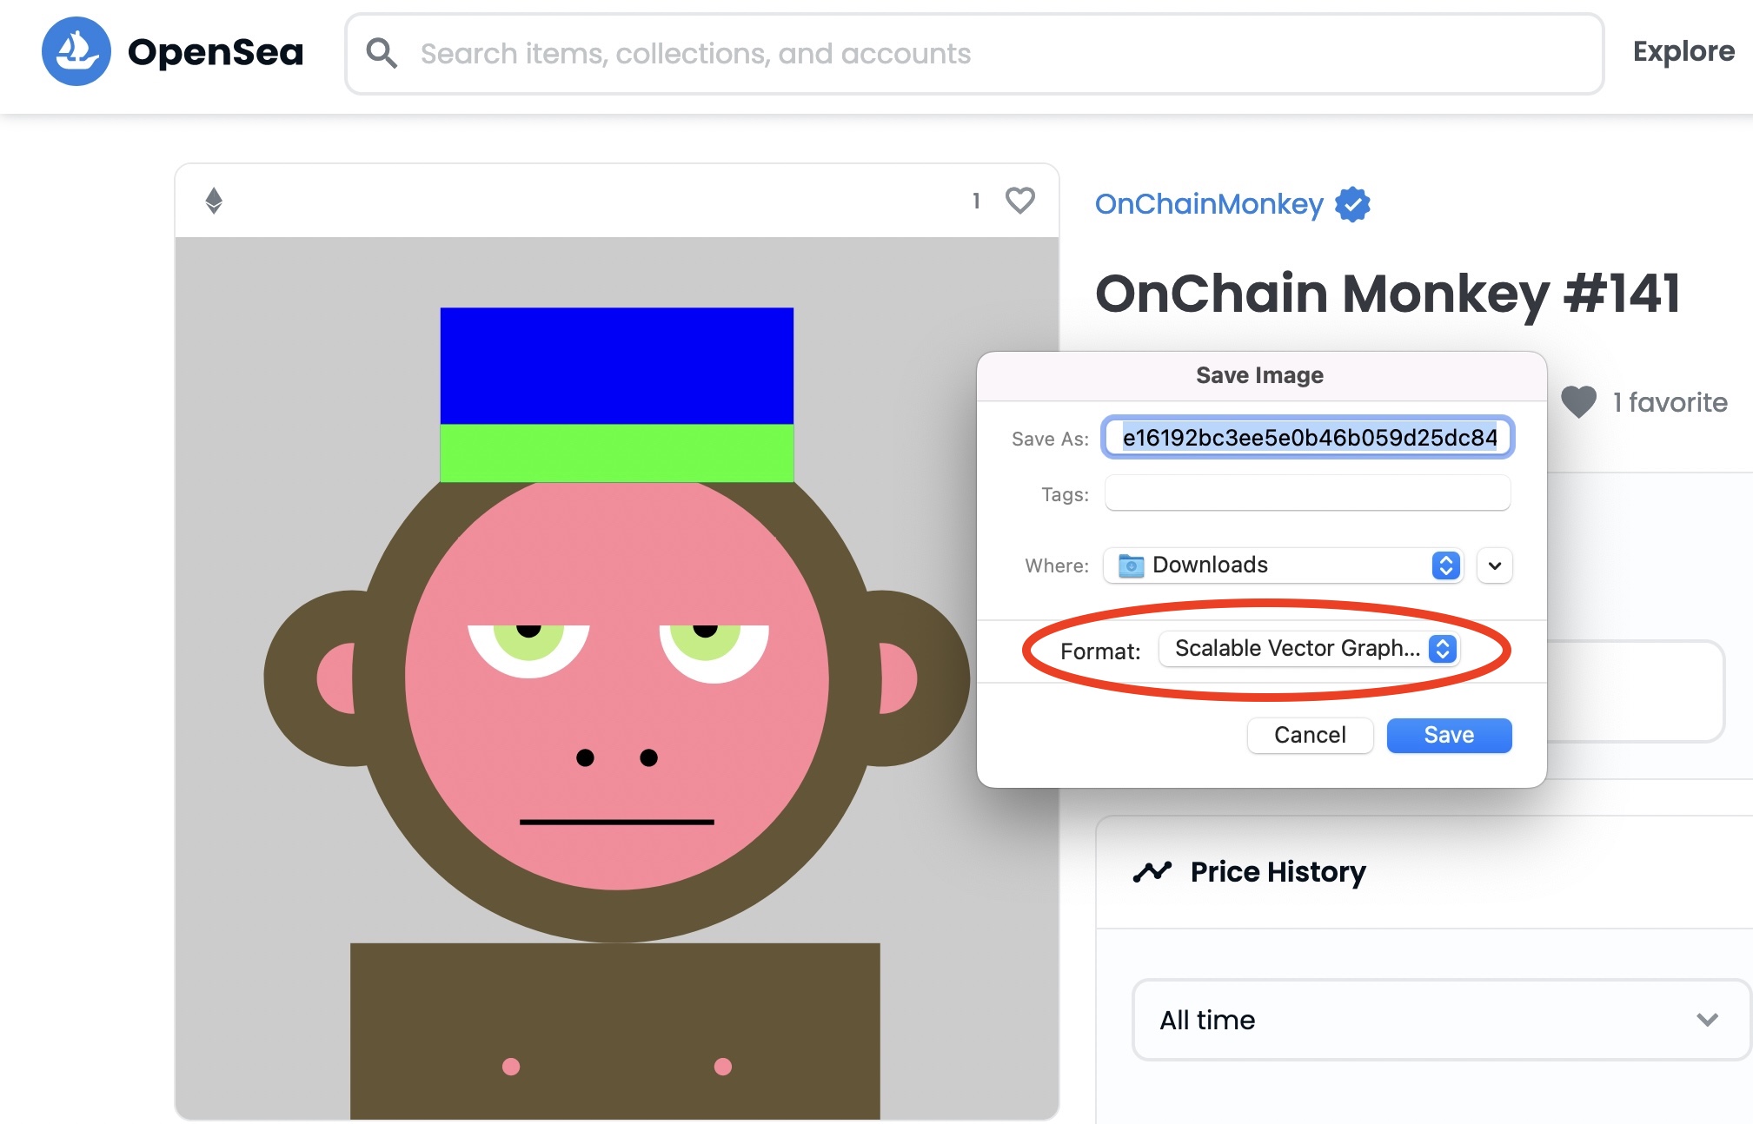The width and height of the screenshot is (1753, 1124).
Task: Click the gray heart beside 1 favorite
Action: 1578,401
